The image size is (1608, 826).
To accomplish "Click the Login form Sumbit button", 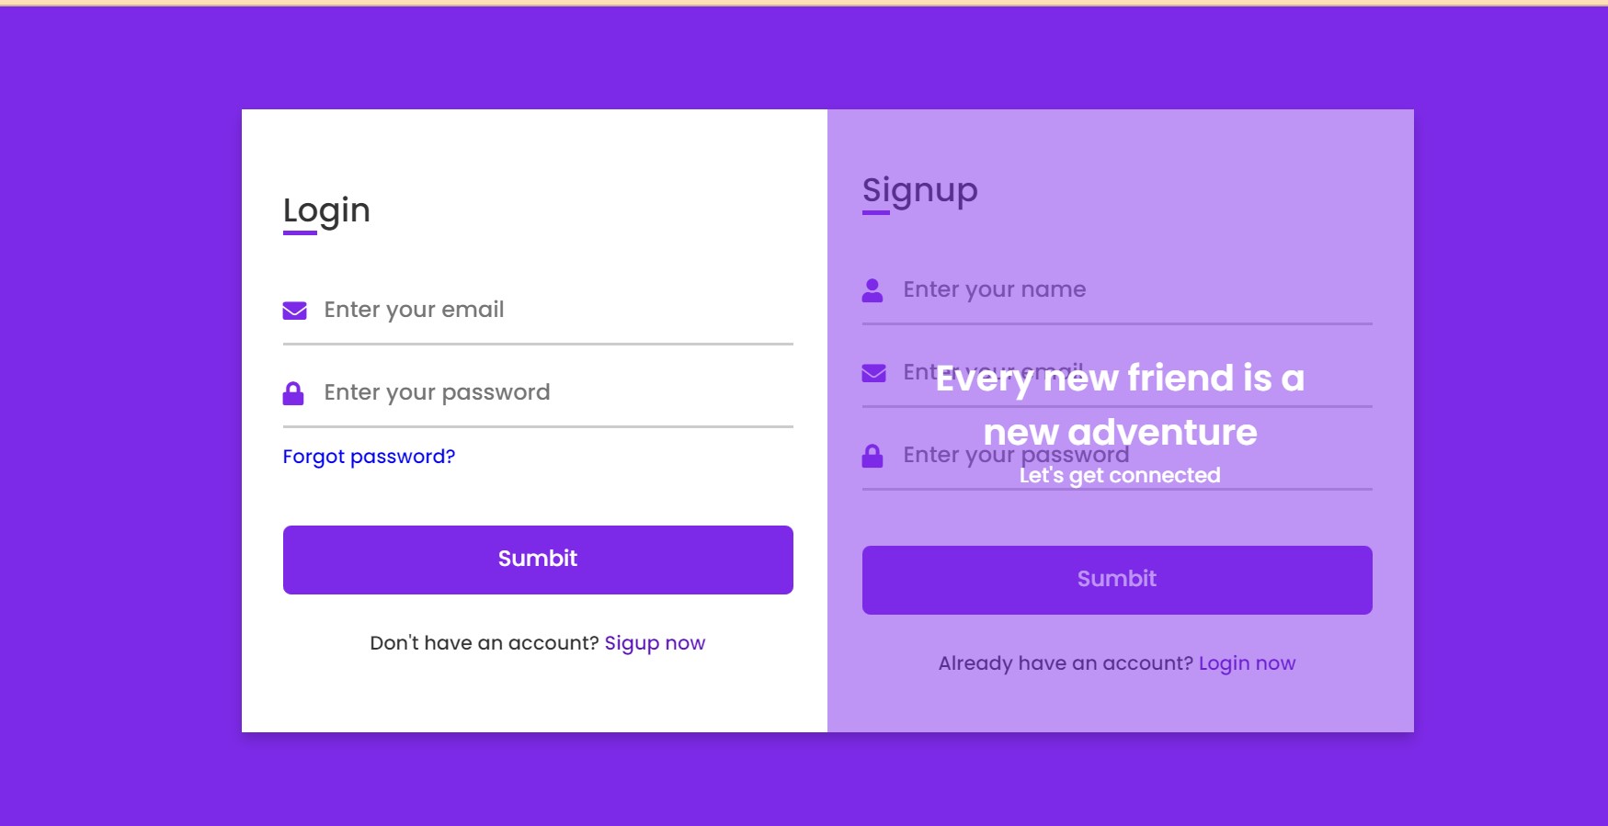I will 538,560.
